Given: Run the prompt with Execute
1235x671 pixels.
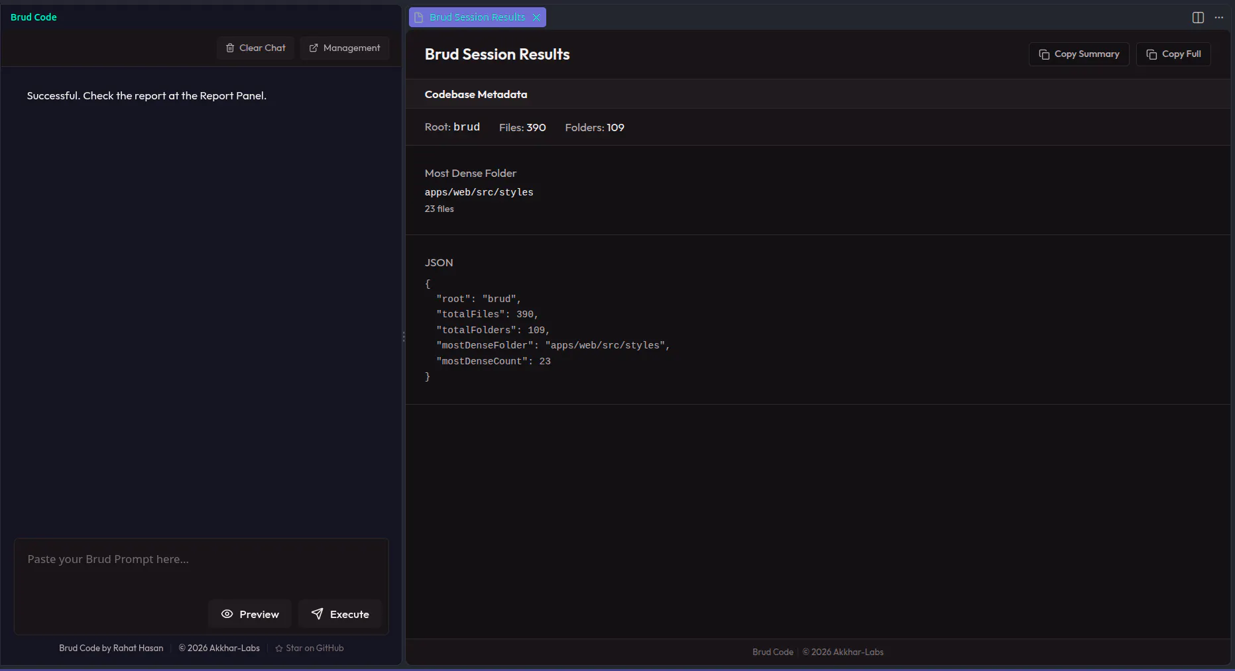Looking at the screenshot, I should [340, 614].
